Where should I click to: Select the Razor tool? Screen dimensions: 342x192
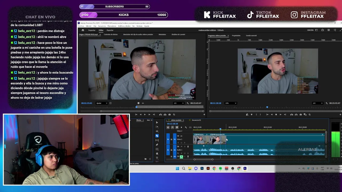tap(157, 136)
